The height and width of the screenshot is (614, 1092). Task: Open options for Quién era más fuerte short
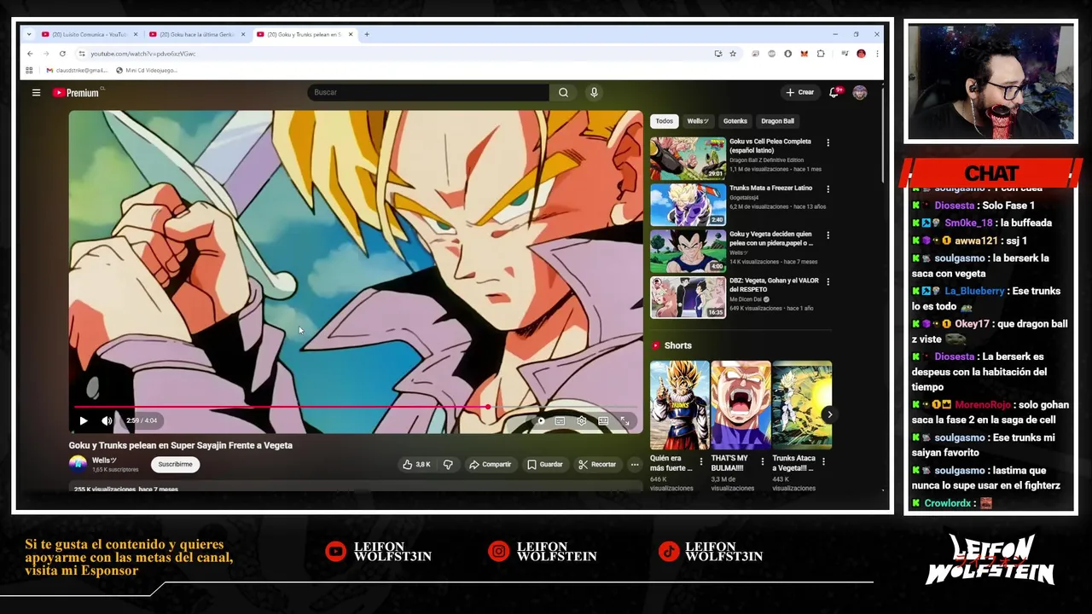pyautogui.click(x=701, y=461)
